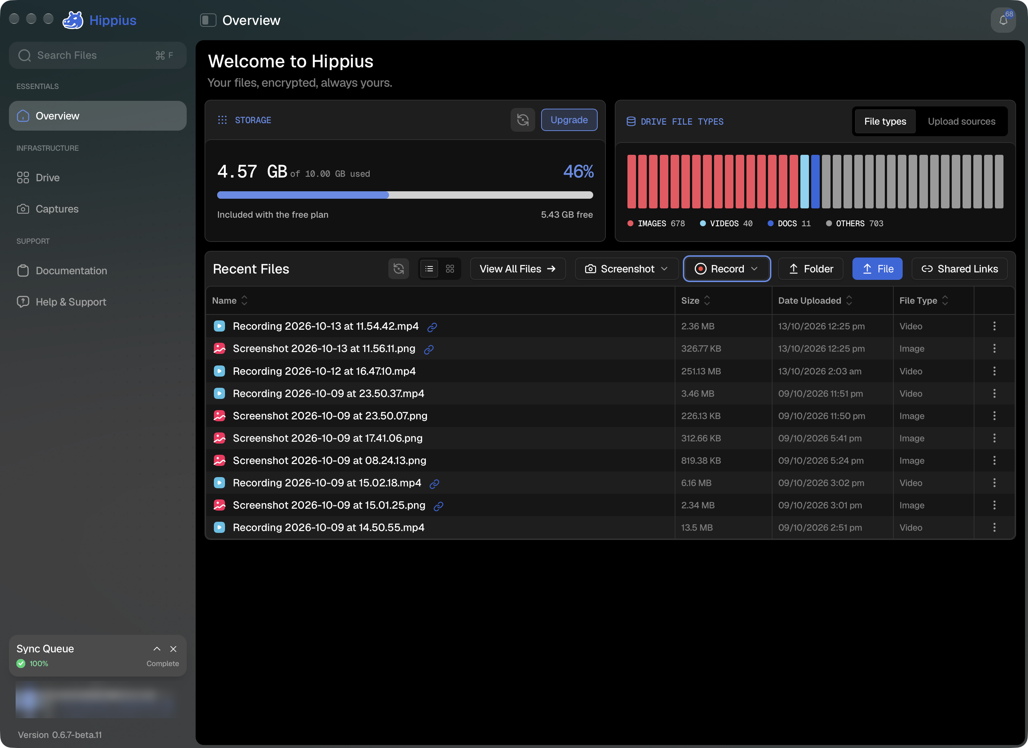
Task: Click image icon of Screenshot 23.50.07.png
Action: 219,416
